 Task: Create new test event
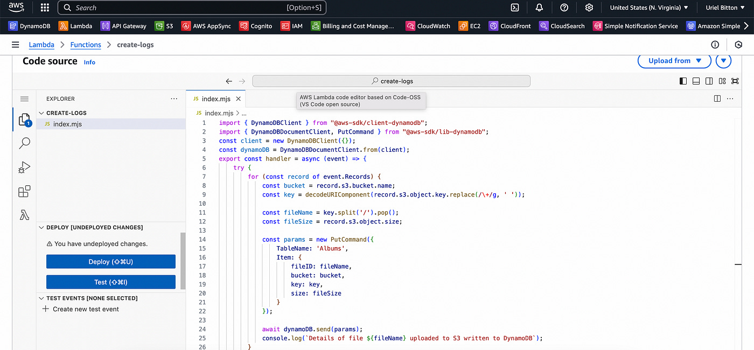tap(81, 309)
